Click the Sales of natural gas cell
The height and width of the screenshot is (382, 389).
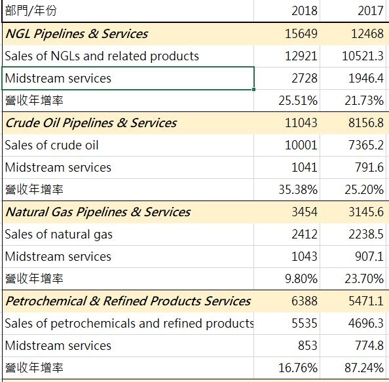tap(128, 235)
